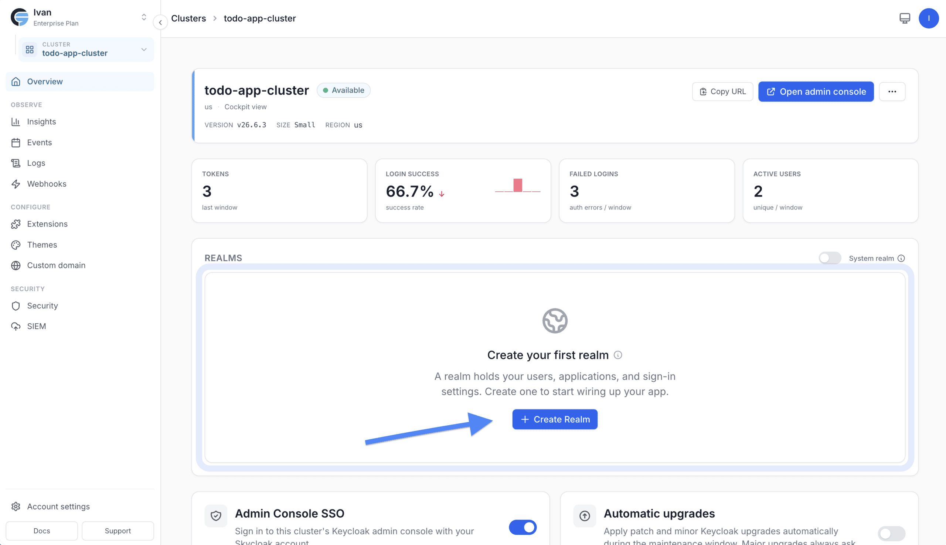The image size is (946, 545).
Task: Open the user avatar menu
Action: coord(928,18)
